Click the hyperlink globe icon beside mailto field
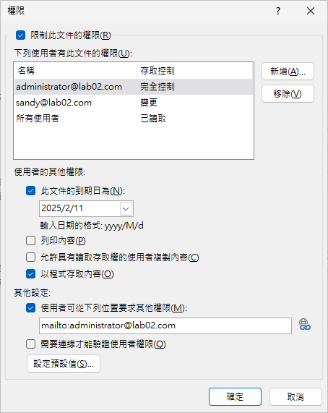328x413 pixels. pos(305,325)
